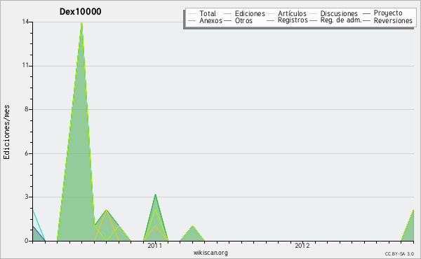Click the Anexos legend label

click(x=210, y=20)
